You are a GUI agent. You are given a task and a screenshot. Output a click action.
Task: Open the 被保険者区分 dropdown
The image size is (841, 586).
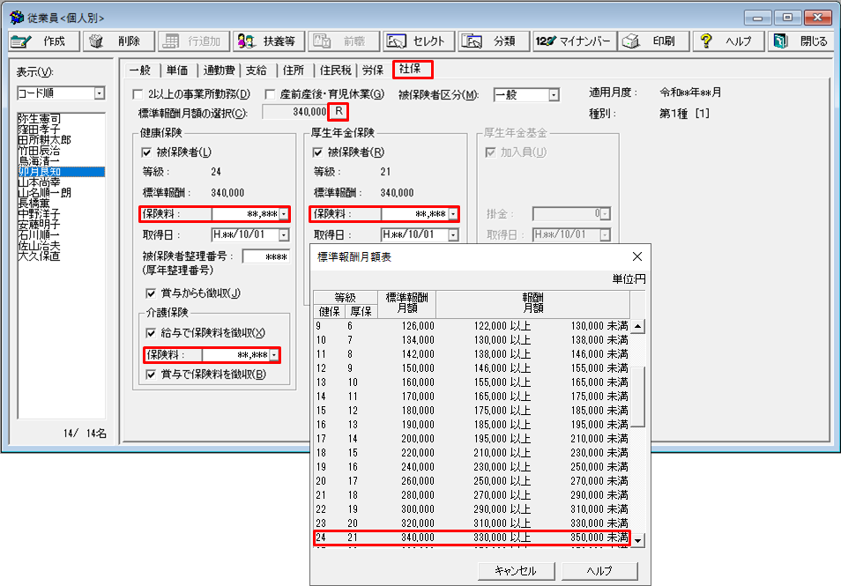pos(554,94)
